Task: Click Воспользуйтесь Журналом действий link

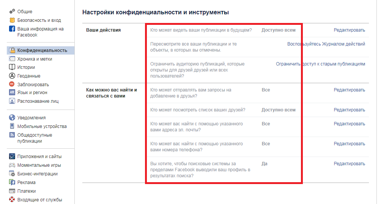Action: point(326,44)
